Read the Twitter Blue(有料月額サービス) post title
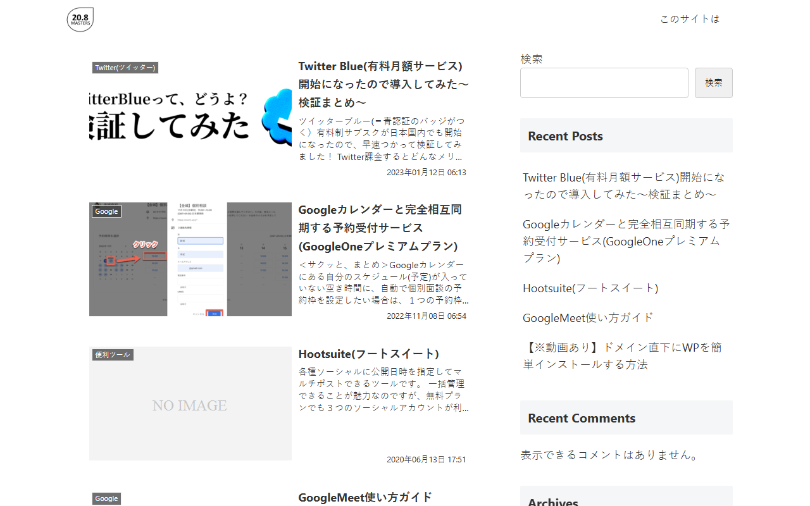Image resolution: width=810 pixels, height=506 pixels. coord(383,84)
